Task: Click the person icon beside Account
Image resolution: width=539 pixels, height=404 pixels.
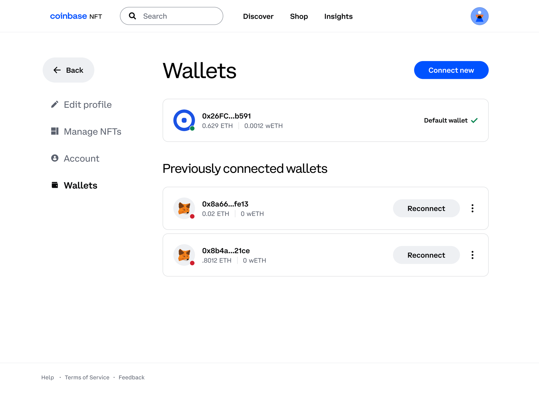Action: click(54, 158)
